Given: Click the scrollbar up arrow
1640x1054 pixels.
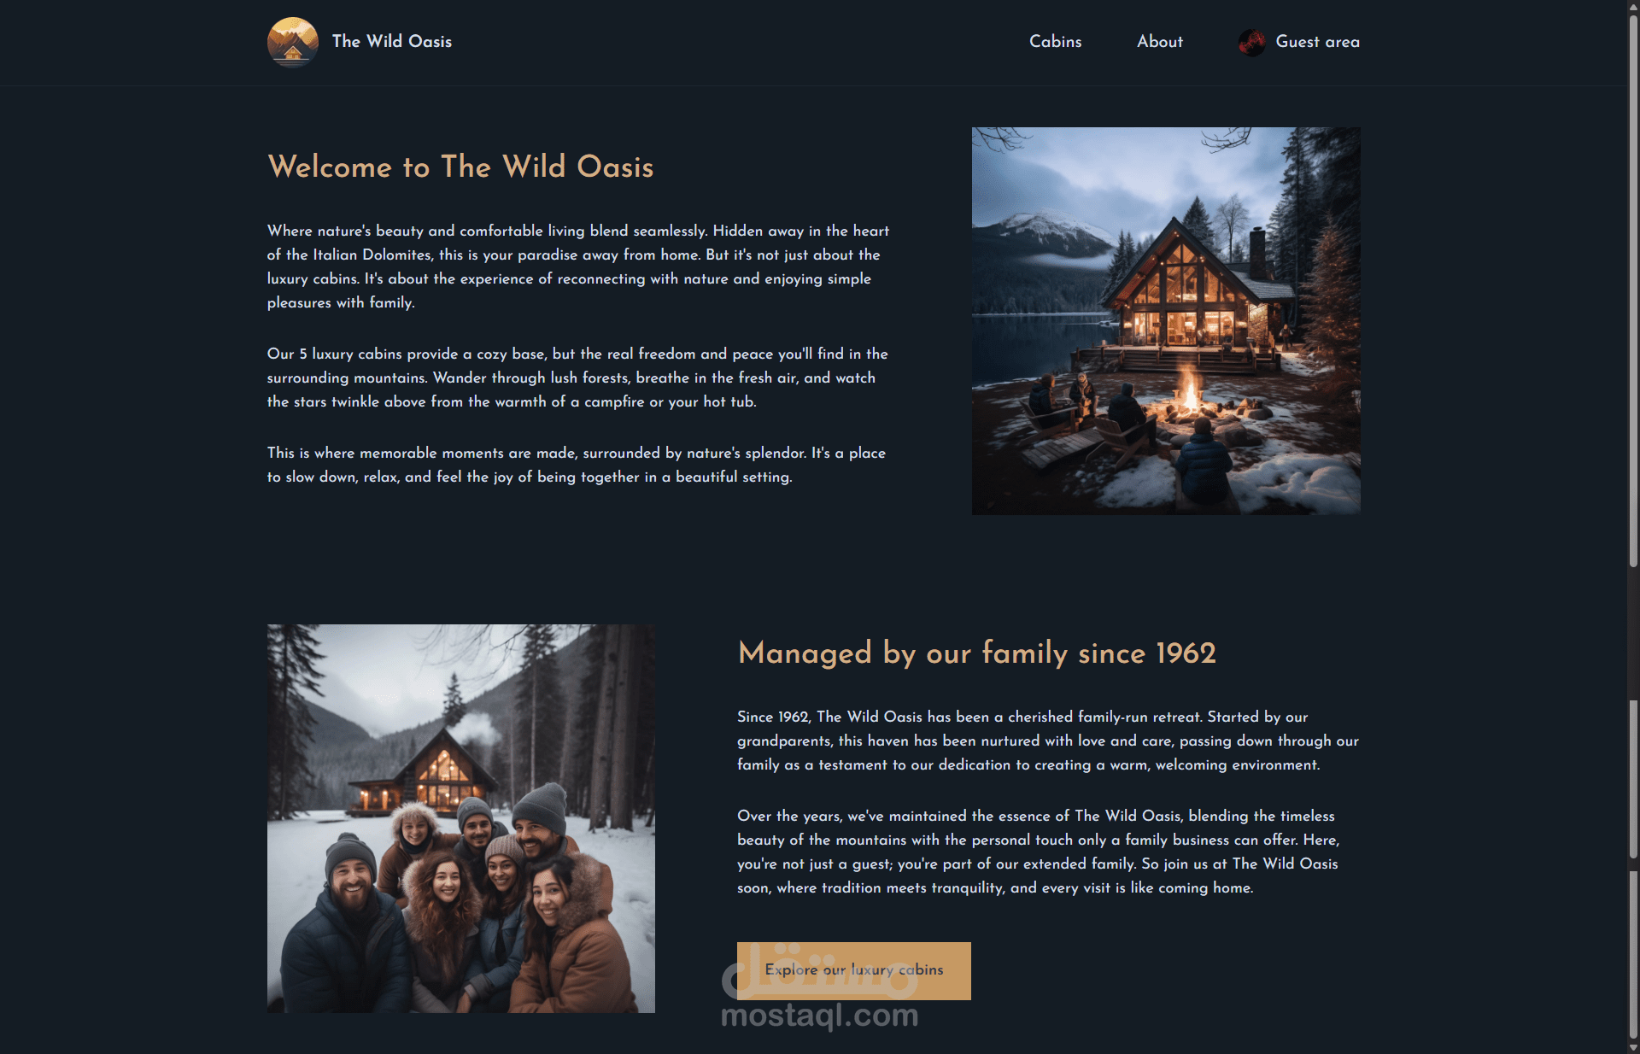Looking at the screenshot, I should coord(1633,7).
